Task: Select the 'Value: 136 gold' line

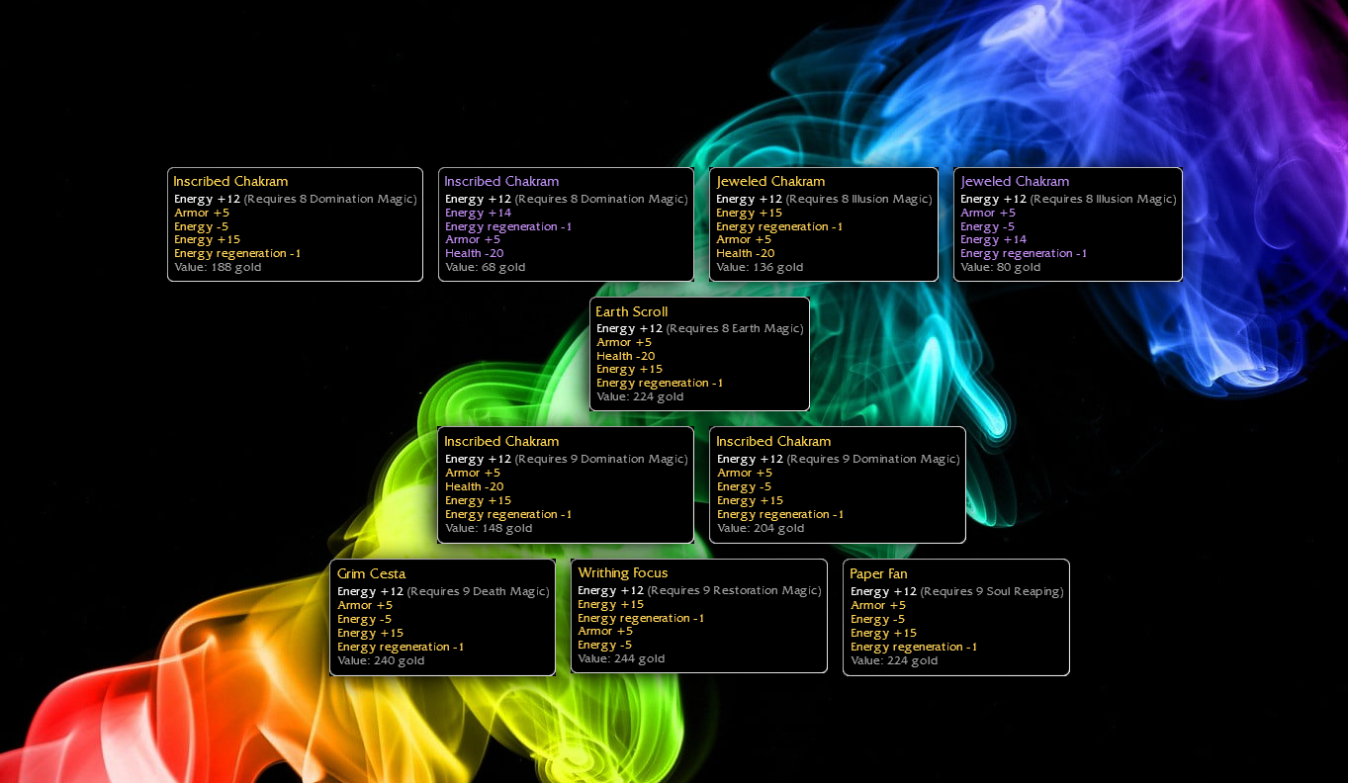Action: [760, 267]
